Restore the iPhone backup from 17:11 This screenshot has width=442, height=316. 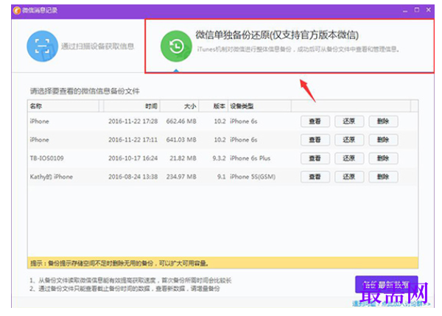(349, 139)
